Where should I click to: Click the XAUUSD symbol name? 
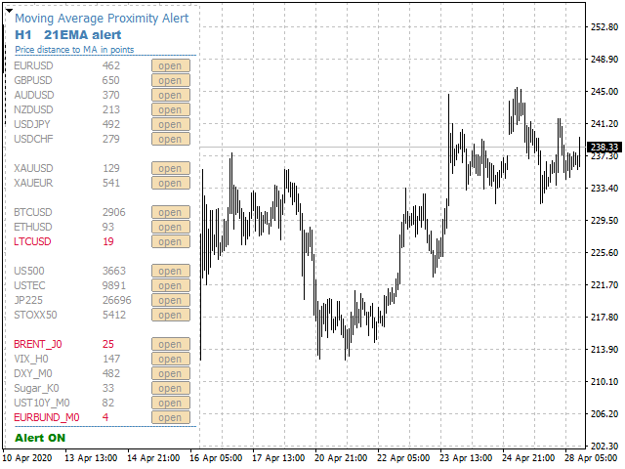[33, 168]
